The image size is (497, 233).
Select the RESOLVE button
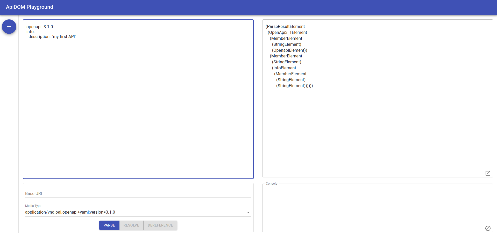(x=131, y=225)
